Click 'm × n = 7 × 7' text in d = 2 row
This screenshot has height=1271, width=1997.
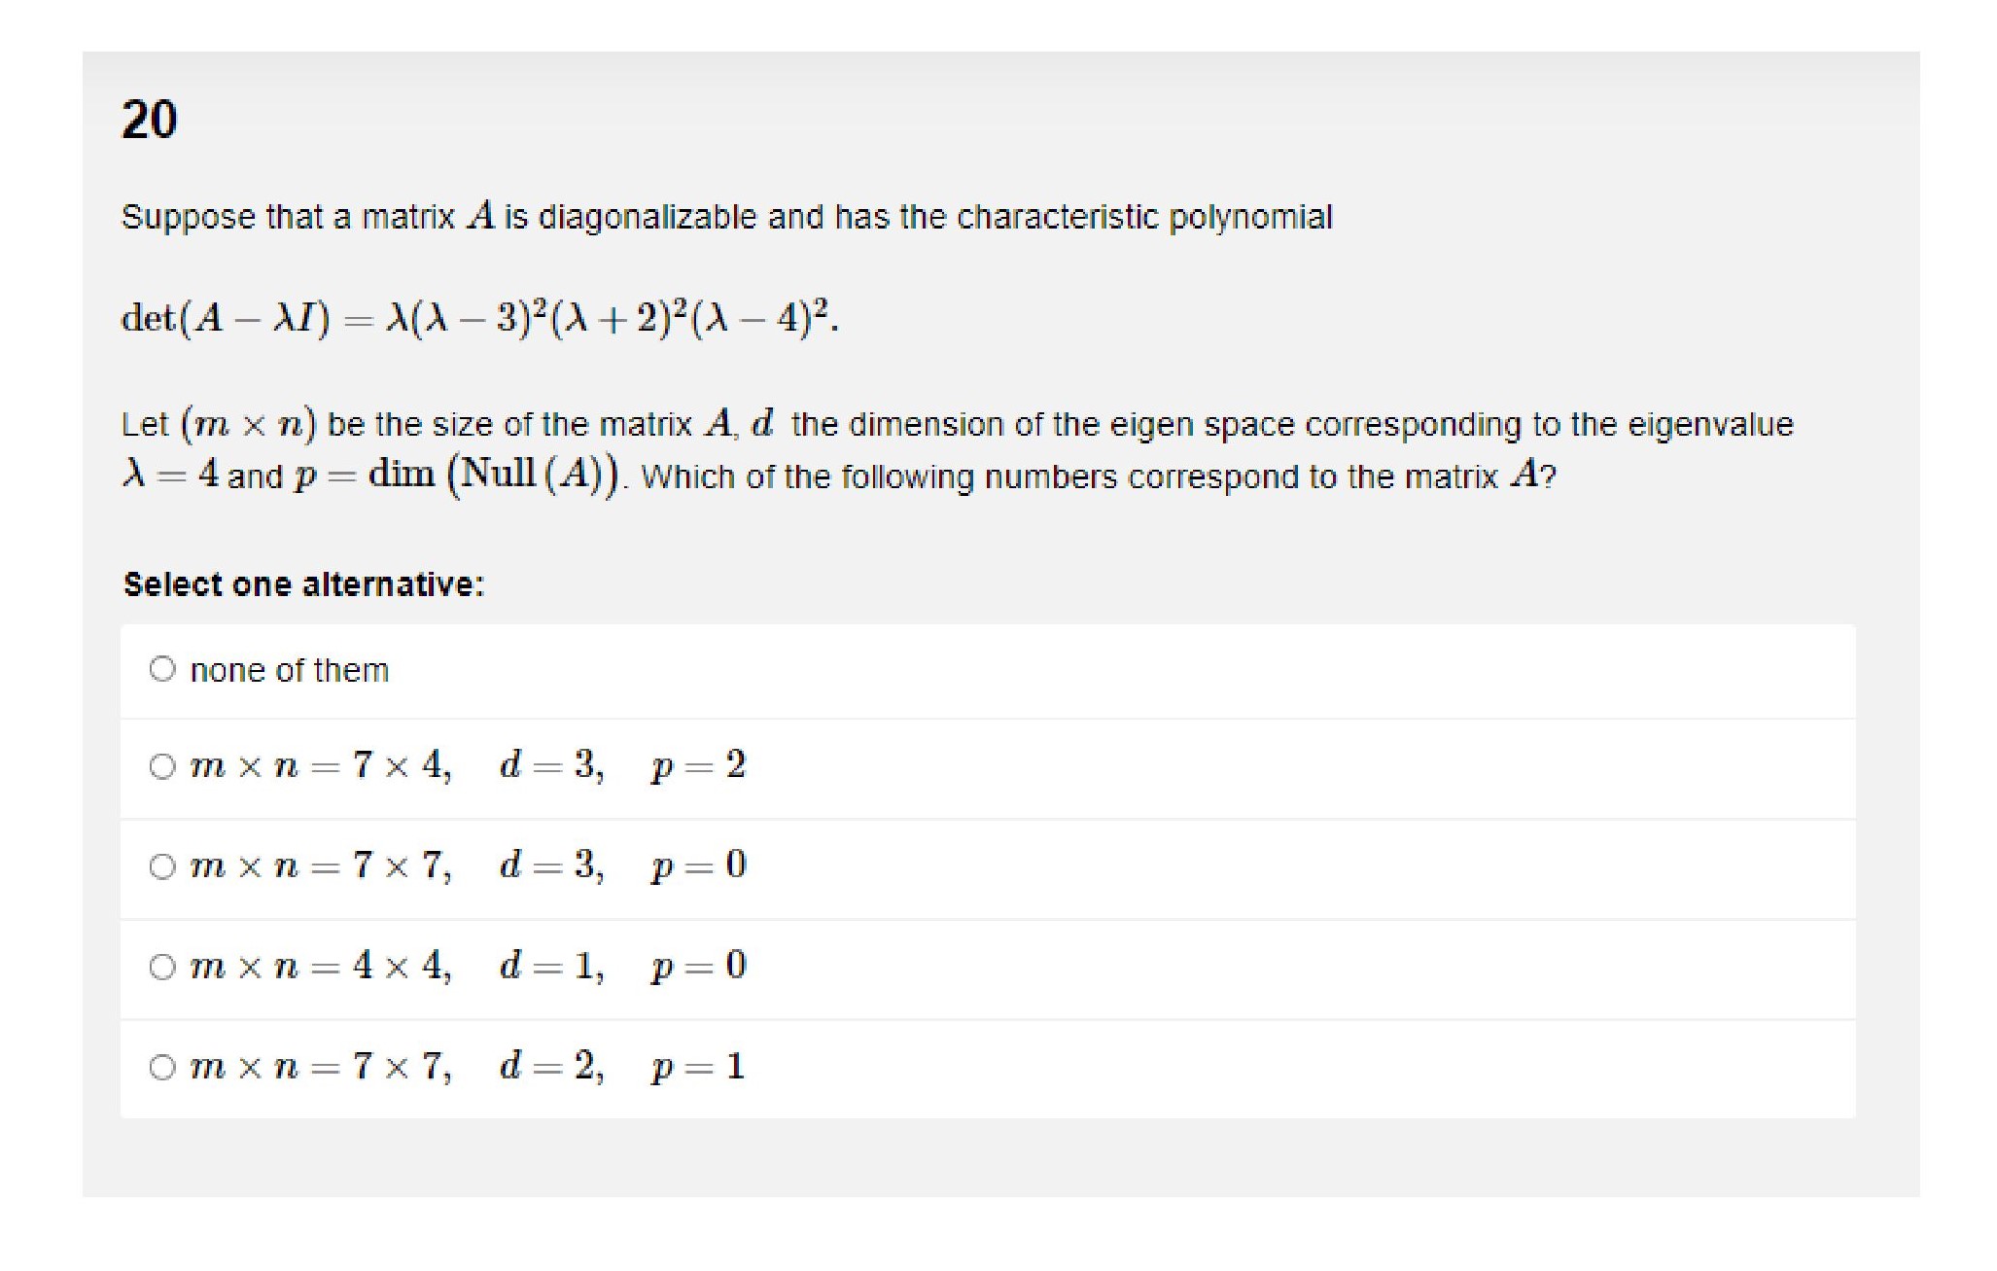coord(321,1066)
